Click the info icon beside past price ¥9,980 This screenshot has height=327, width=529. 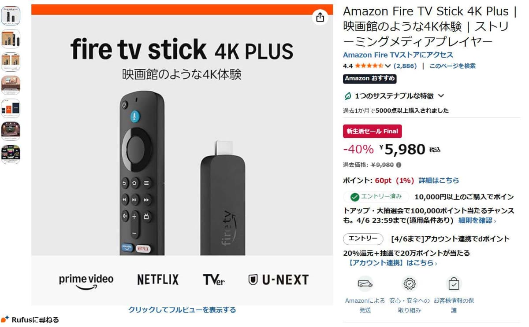399,165
